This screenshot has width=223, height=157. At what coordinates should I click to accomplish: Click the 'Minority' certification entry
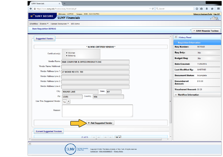coord(72,56)
